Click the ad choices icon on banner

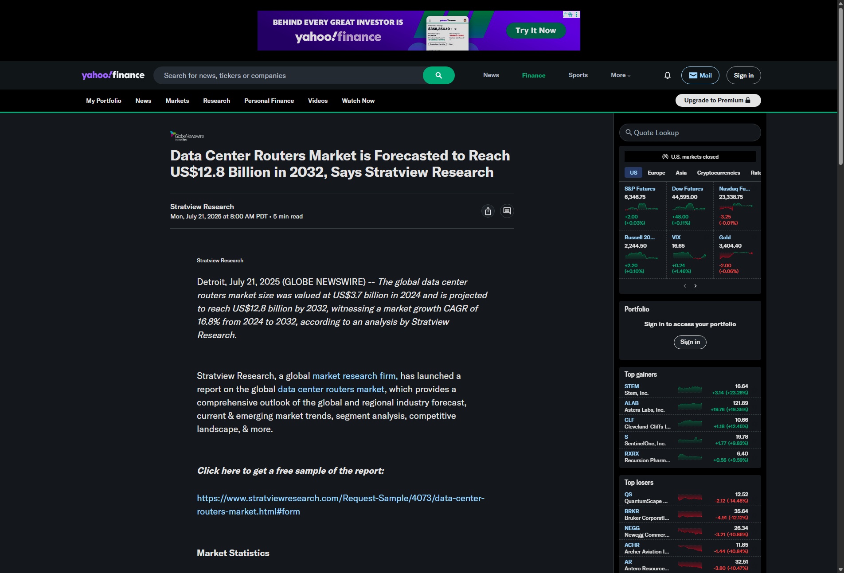(x=576, y=15)
